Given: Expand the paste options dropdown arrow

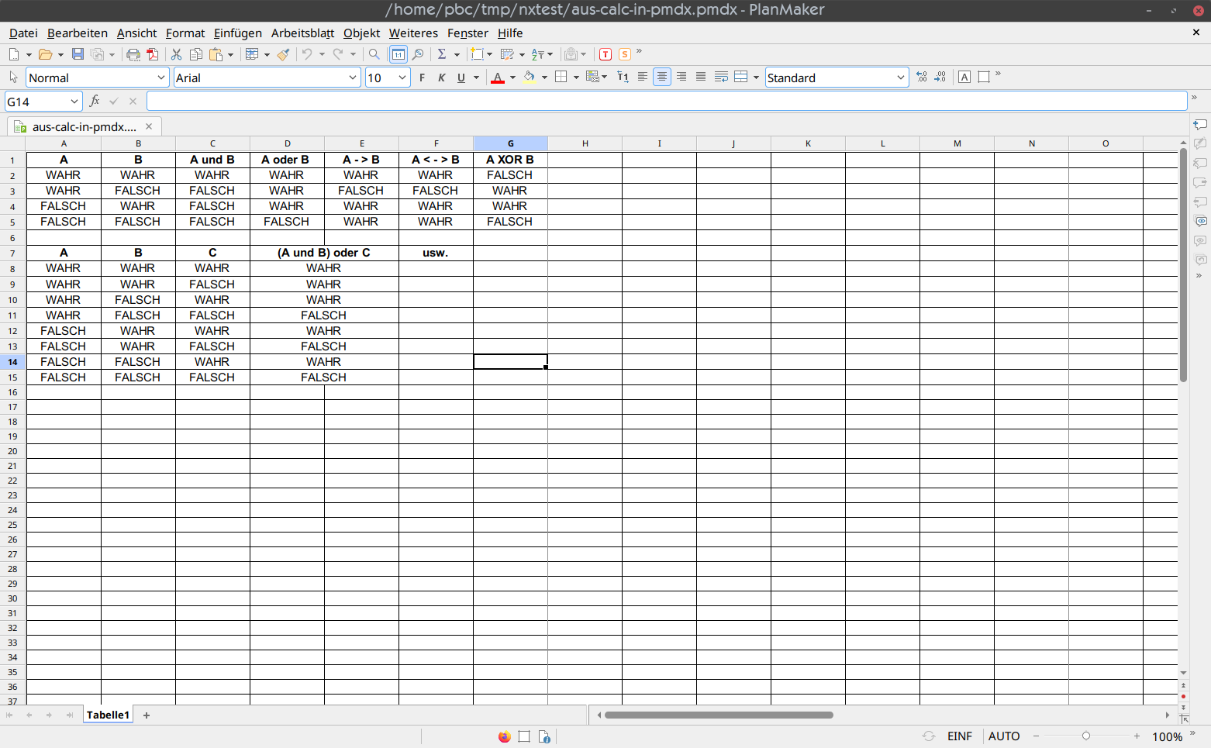Looking at the screenshot, I should (x=230, y=54).
